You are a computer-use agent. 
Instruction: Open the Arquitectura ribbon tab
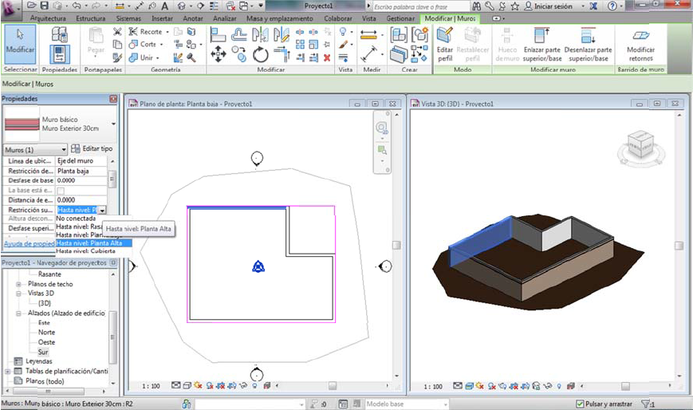click(48, 18)
